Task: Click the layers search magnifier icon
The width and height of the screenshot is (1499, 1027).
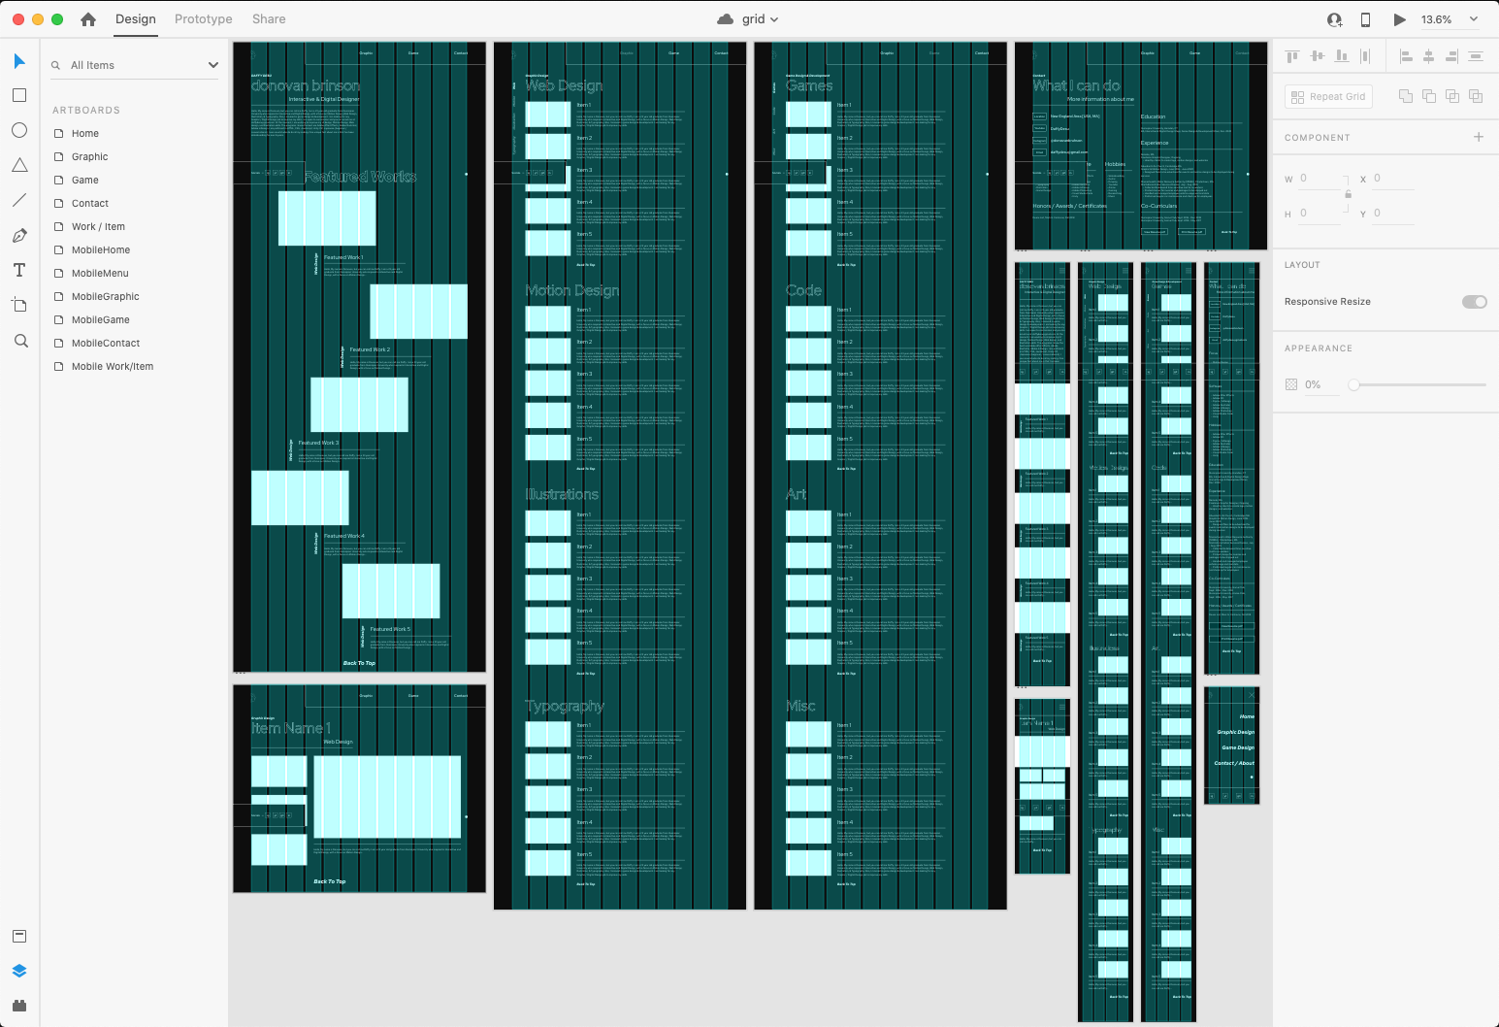Action: tap(56, 65)
